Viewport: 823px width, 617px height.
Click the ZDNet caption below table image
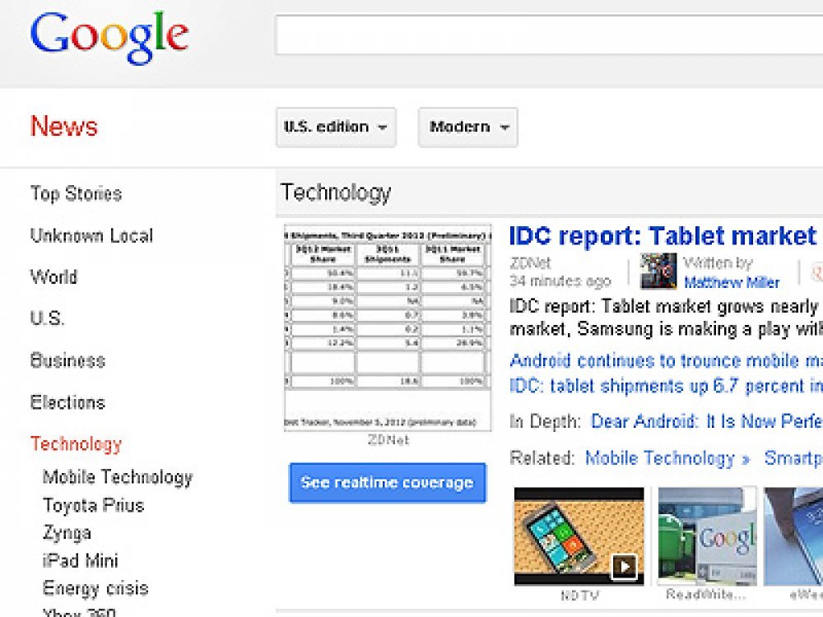pos(388,439)
